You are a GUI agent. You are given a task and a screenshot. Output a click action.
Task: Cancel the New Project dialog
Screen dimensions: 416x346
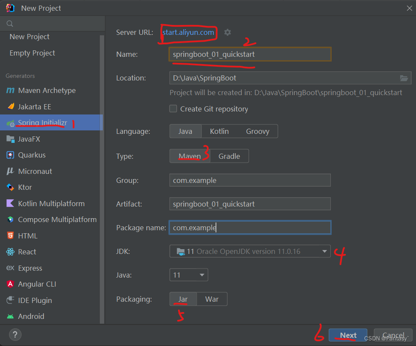tap(393, 335)
